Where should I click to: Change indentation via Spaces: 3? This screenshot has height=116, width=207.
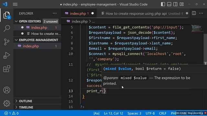click(134, 113)
